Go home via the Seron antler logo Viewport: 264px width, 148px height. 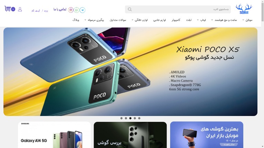click(x=244, y=9)
